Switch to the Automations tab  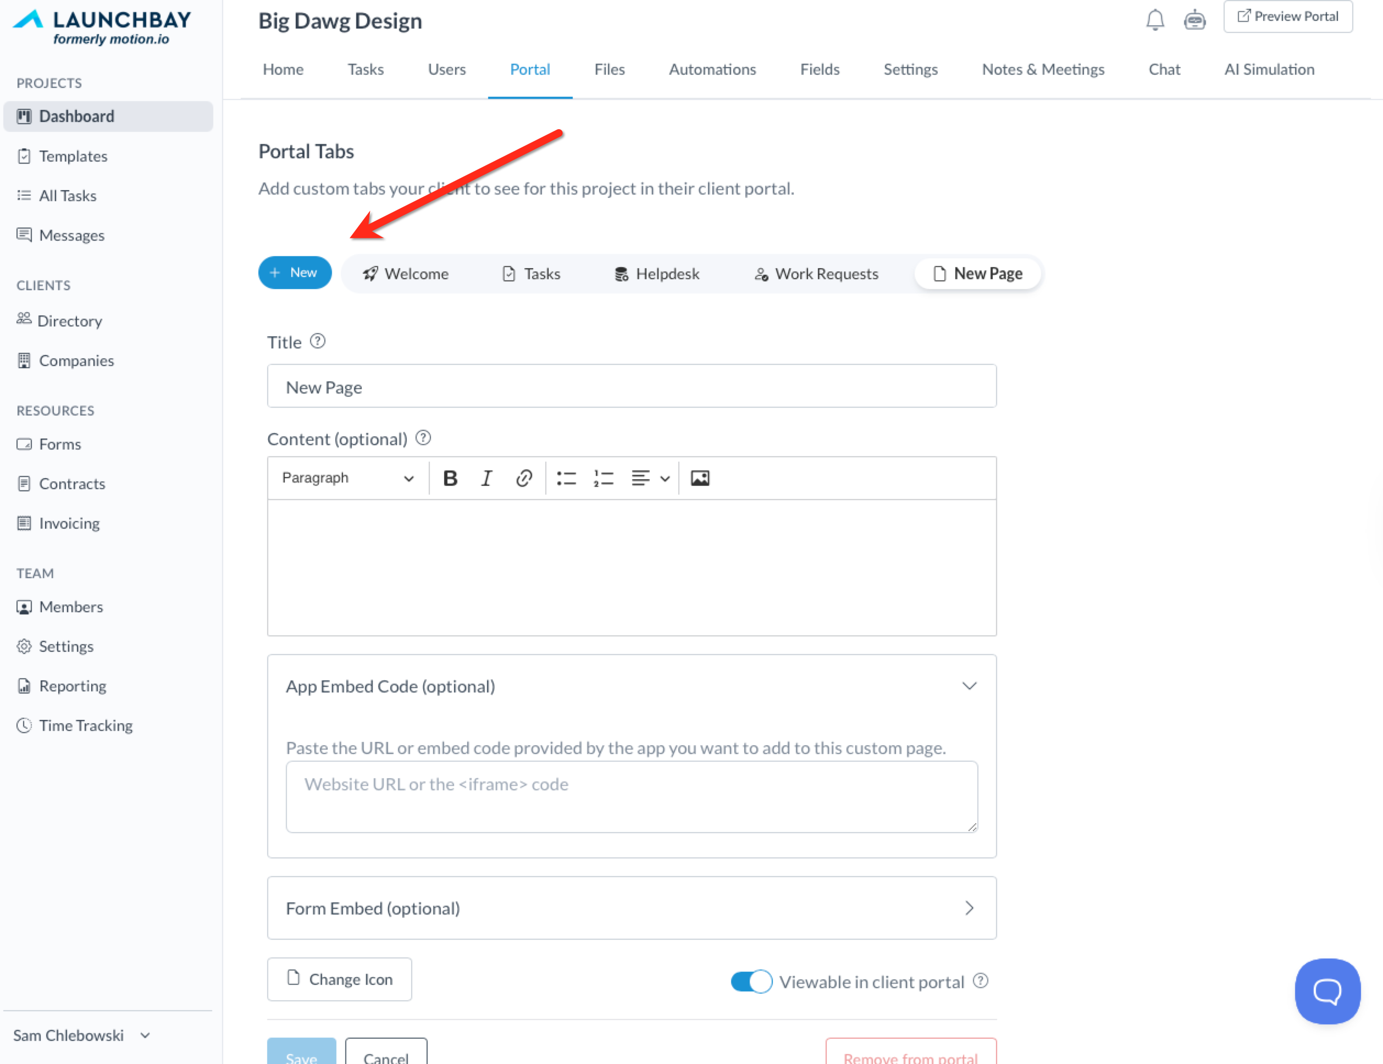coord(712,70)
